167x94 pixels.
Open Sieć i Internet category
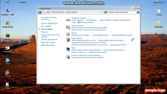pyautogui.click(x=46, y=26)
